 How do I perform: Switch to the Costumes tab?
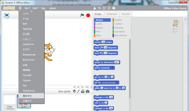[x=112, y=14]
